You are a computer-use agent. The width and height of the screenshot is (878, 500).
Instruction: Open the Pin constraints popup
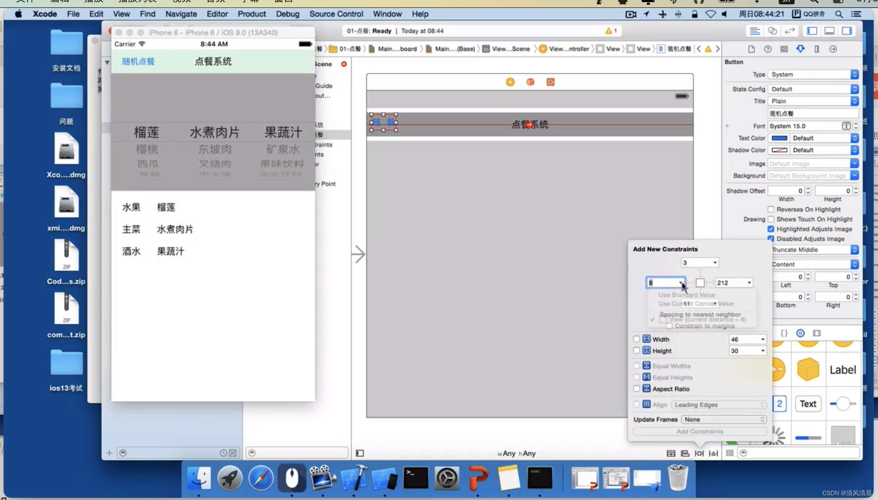click(x=699, y=453)
